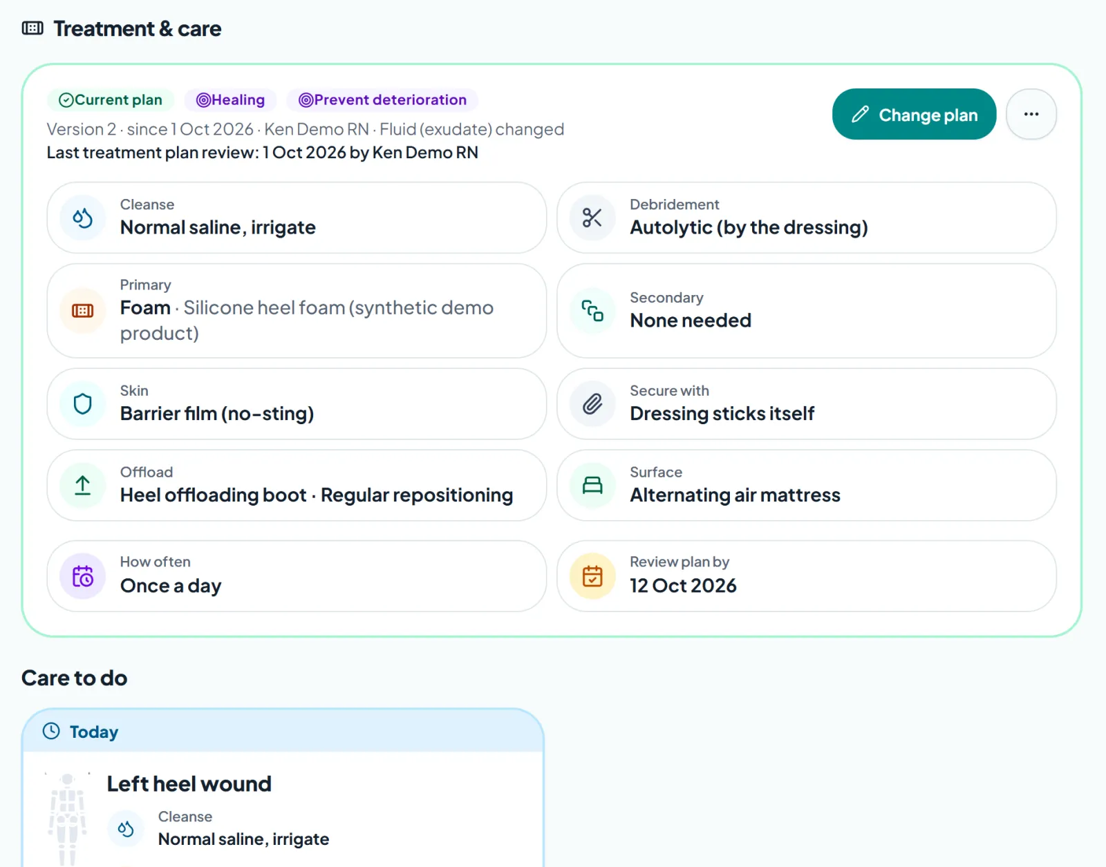Click the Treatment & care heading text
This screenshot has width=1106, height=867.
coord(138,28)
